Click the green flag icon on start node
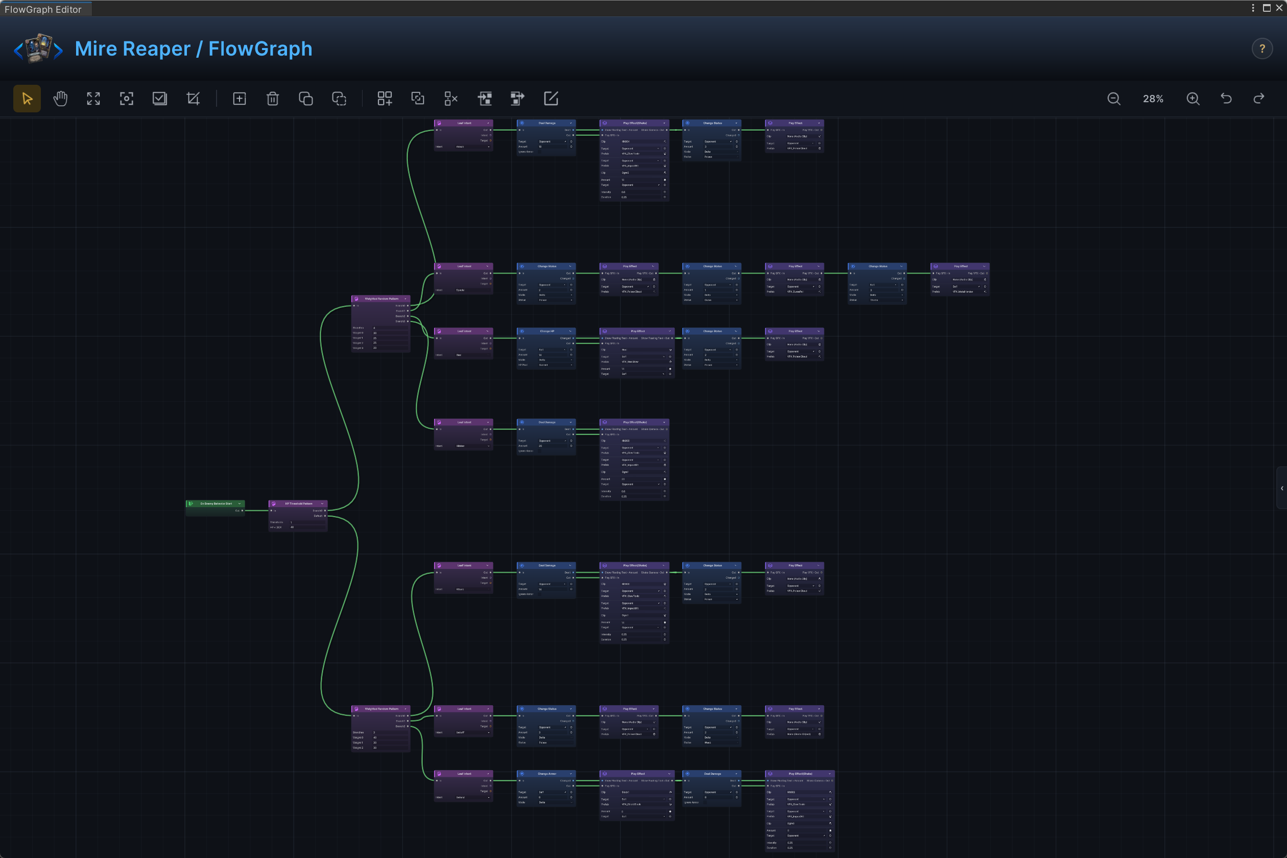1287x858 pixels. tap(190, 504)
